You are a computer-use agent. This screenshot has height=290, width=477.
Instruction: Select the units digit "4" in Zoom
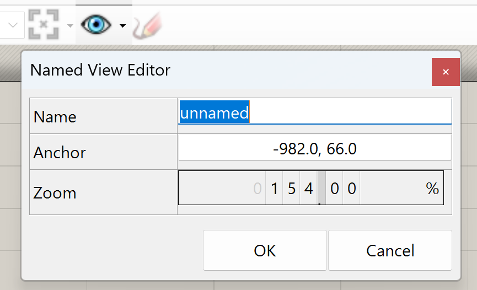pos(308,189)
